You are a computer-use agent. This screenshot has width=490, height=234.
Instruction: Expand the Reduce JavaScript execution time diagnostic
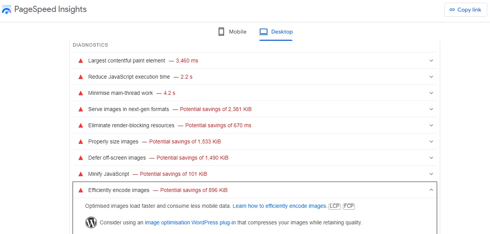coord(431,77)
